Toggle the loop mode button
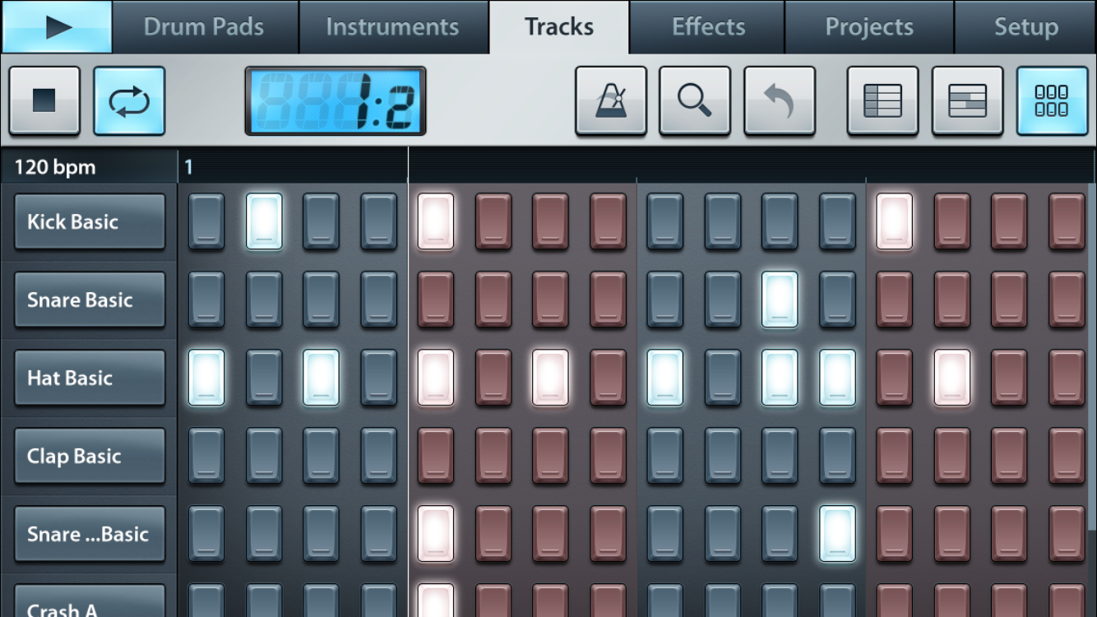1097x617 pixels. (x=129, y=100)
